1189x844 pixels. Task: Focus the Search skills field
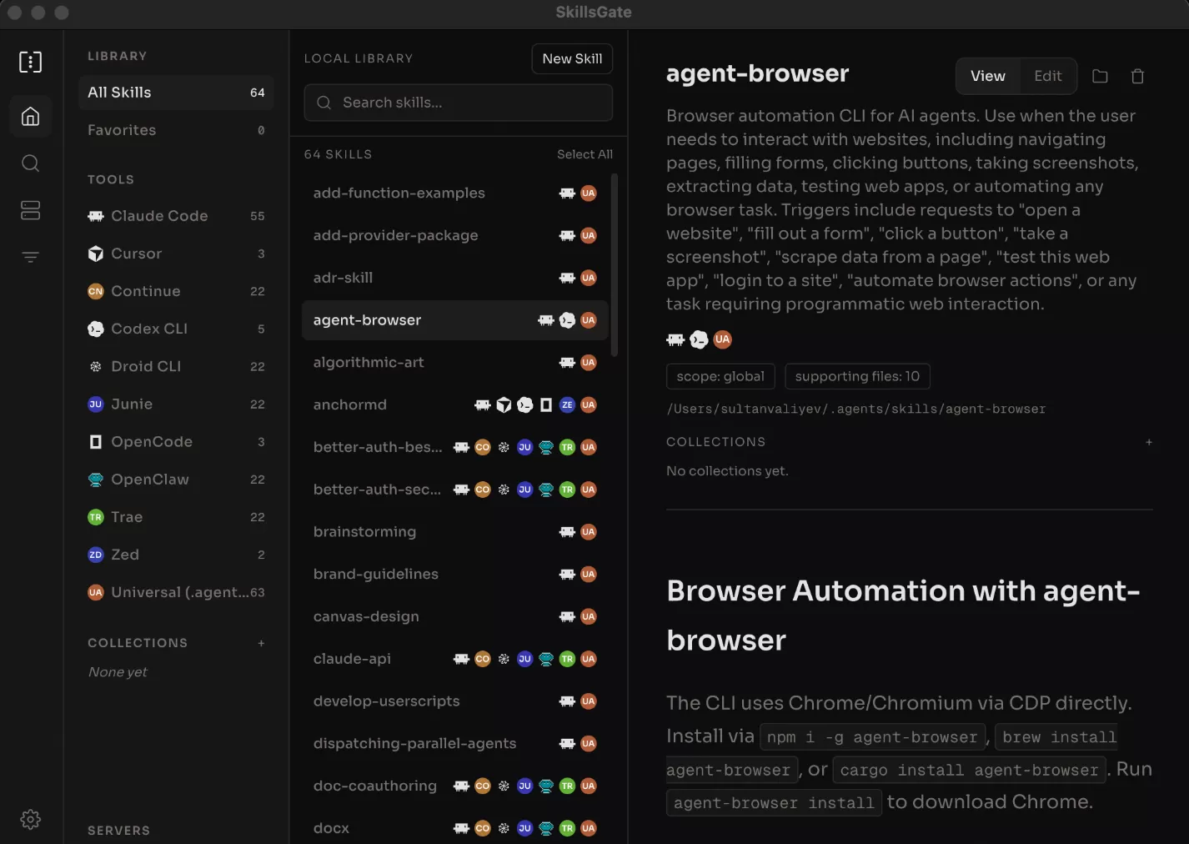click(459, 103)
